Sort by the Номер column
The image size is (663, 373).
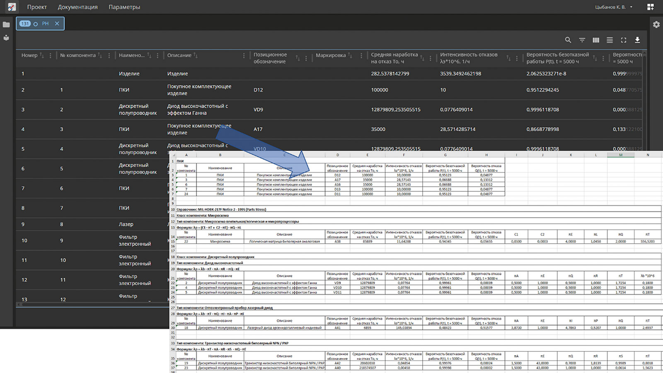click(x=41, y=55)
